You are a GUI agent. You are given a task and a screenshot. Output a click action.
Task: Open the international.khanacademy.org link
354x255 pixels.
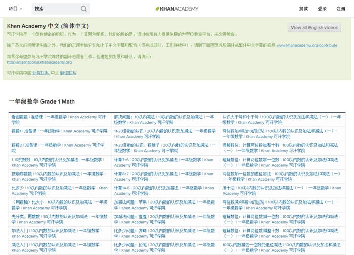click(39, 62)
